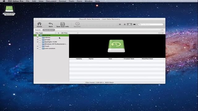Click the Recover clock icon
Image resolution: width=198 pixels, height=111 pixels.
pyautogui.click(x=77, y=24)
